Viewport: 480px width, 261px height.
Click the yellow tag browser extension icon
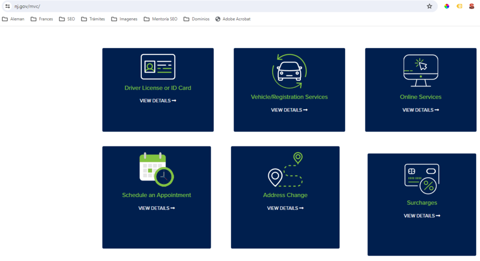tap(459, 6)
